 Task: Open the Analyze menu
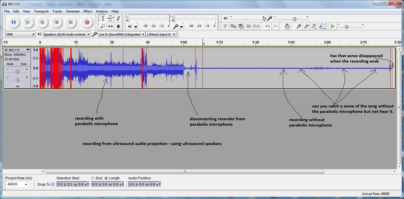[x=102, y=11]
